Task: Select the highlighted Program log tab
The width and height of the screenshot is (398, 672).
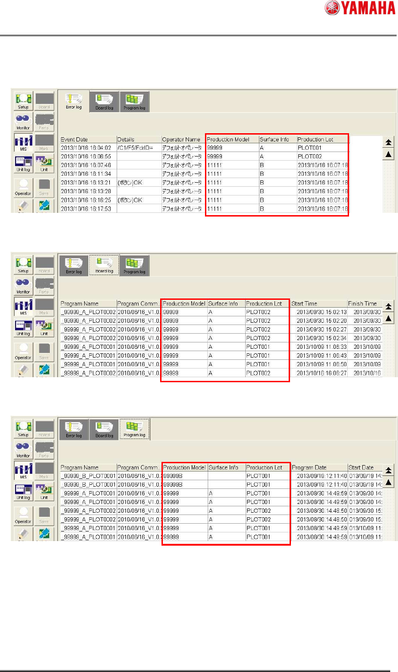Action: click(134, 429)
